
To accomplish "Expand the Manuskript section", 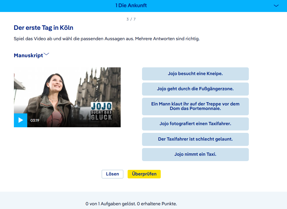I will [32, 55].
